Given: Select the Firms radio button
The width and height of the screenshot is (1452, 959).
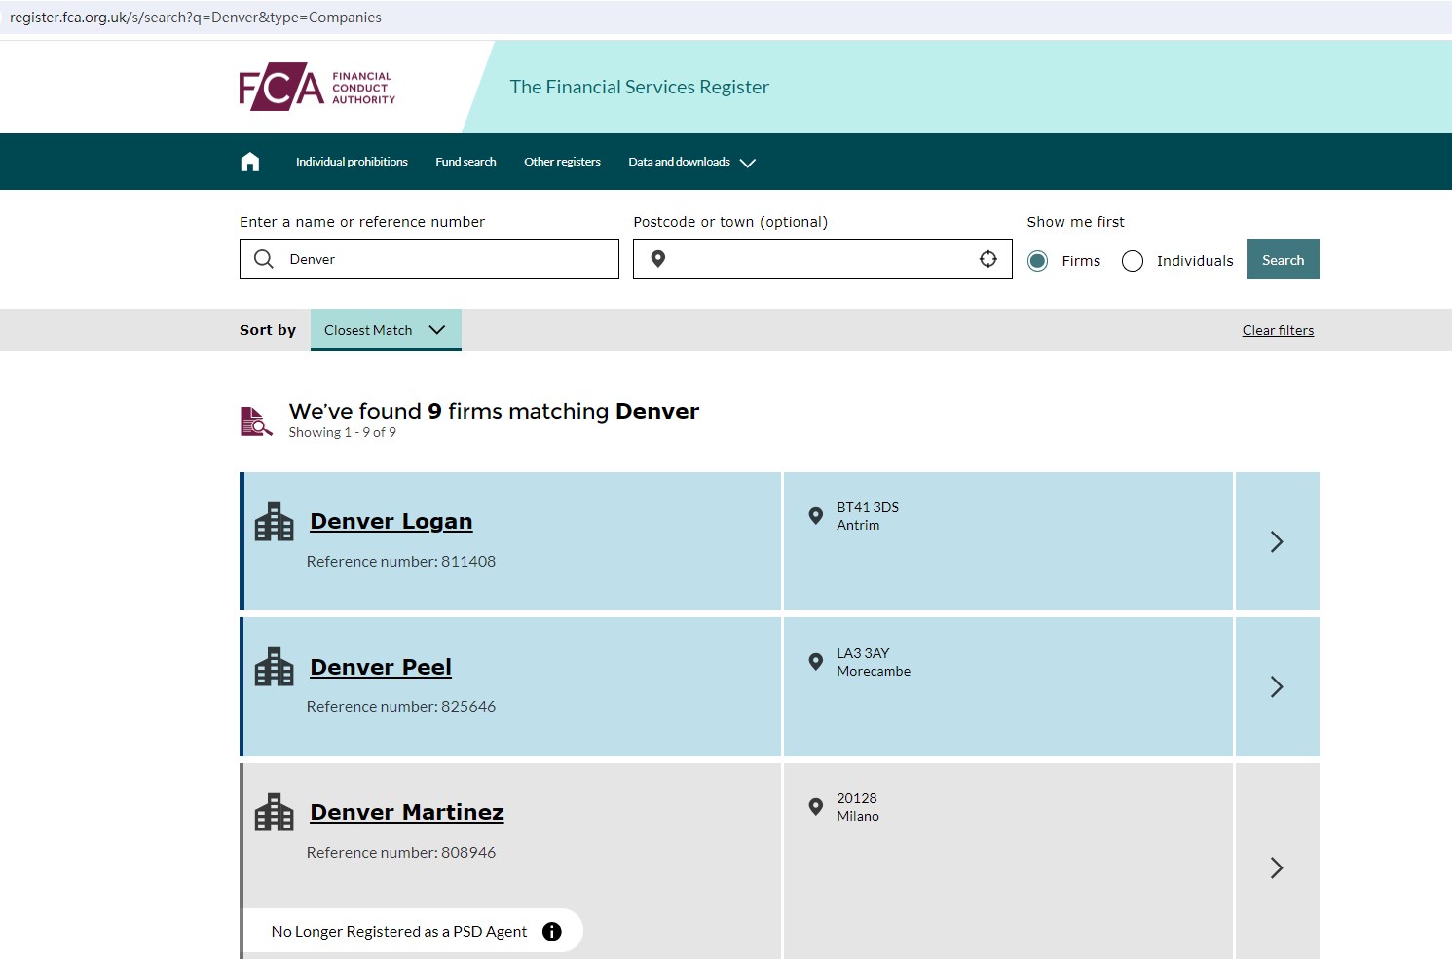Looking at the screenshot, I should coord(1038,261).
